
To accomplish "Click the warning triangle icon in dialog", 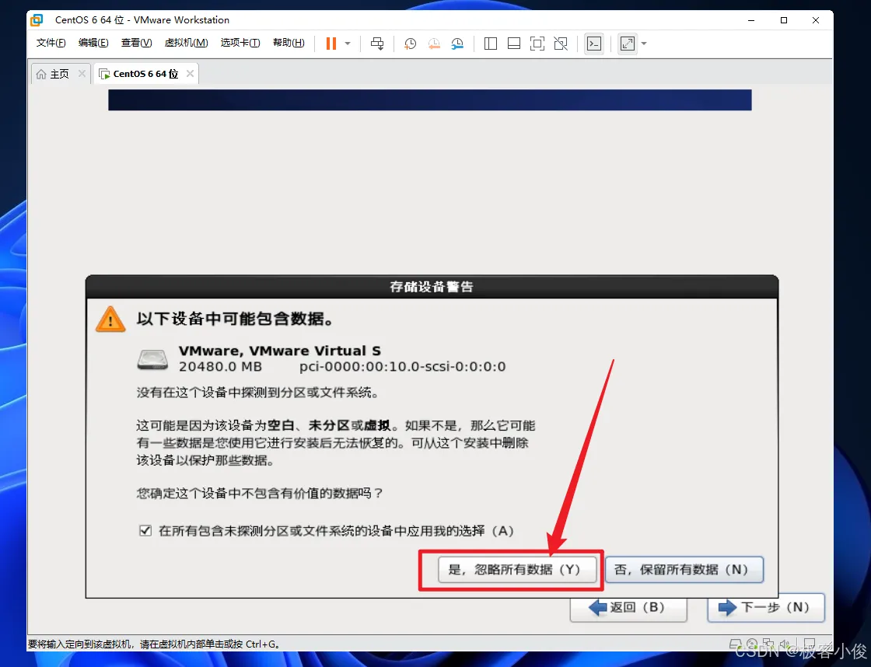I will pyautogui.click(x=110, y=320).
